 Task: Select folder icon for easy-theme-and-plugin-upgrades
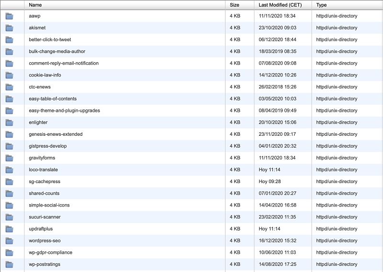pyautogui.click(x=9, y=111)
